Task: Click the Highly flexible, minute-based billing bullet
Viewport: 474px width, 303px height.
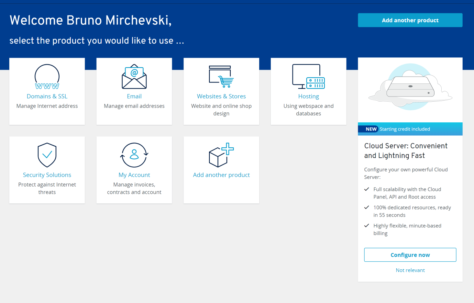Action: [x=407, y=229]
